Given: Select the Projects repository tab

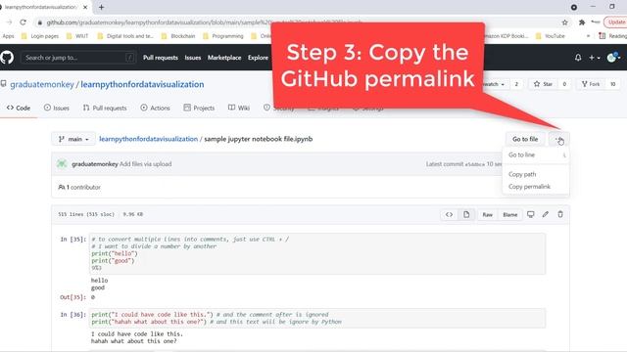Looking at the screenshot, I should (x=199, y=108).
